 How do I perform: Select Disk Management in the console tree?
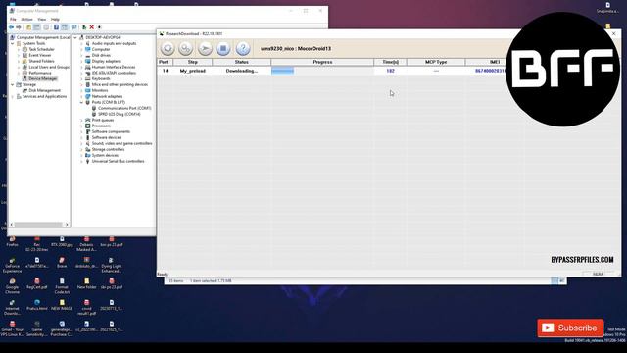[x=44, y=90]
